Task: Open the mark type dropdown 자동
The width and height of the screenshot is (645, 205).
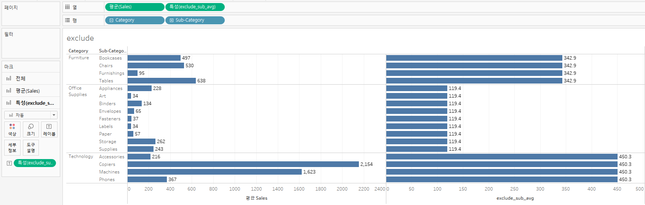Action: 31,115
